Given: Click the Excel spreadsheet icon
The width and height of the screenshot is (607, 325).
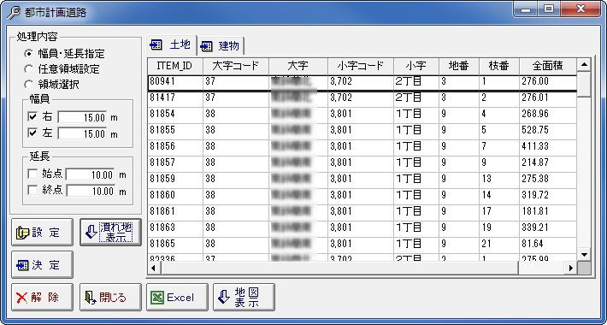Looking at the screenshot, I should pos(156,298).
